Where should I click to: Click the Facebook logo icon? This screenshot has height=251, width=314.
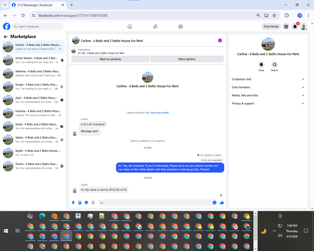[x=6, y=26]
